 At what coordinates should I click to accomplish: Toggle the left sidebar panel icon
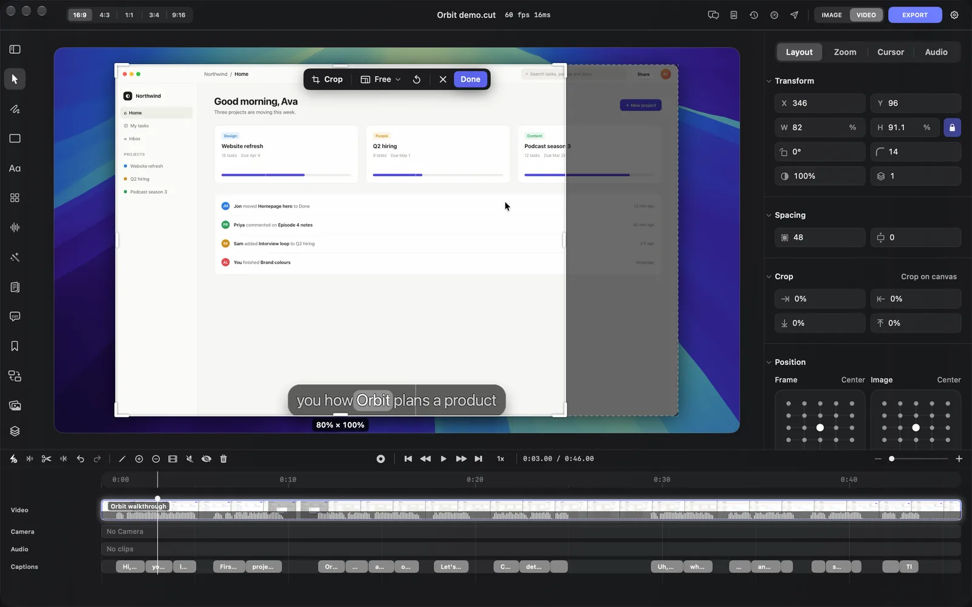click(15, 49)
